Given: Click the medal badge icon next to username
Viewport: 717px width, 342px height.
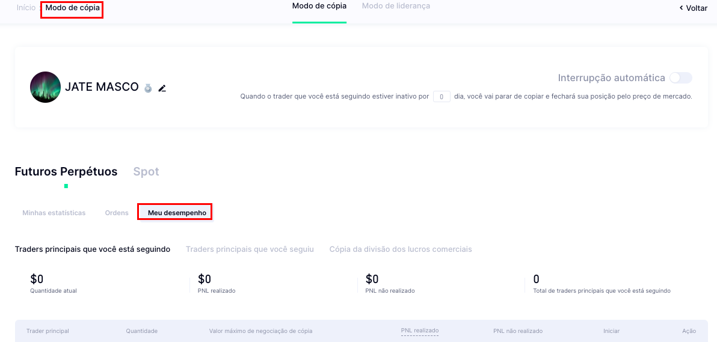Looking at the screenshot, I should coord(148,88).
